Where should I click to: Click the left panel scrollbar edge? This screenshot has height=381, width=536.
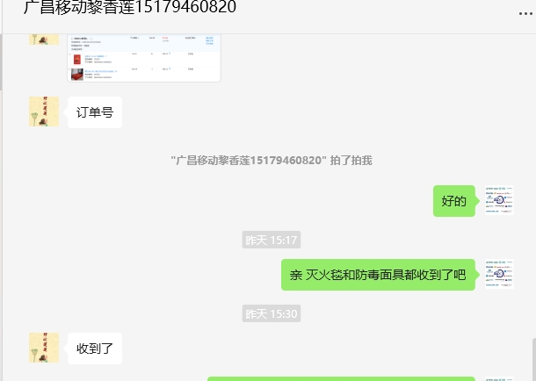click(x=1, y=62)
